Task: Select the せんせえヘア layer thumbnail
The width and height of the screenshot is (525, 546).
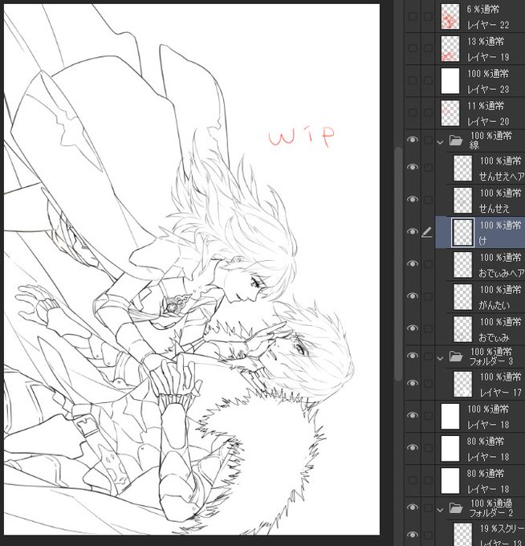Action: click(x=462, y=168)
